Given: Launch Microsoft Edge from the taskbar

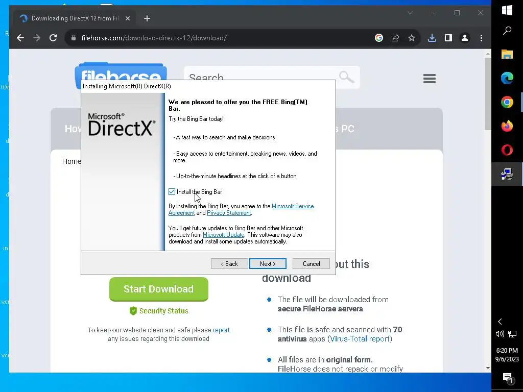Looking at the screenshot, I should click(x=507, y=78).
